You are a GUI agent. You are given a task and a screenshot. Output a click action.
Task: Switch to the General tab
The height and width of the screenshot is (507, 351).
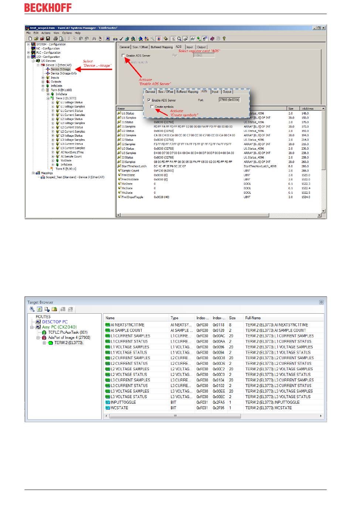click(125, 47)
